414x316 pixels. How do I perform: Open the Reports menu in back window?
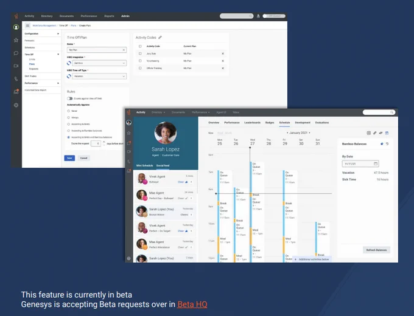tap(109, 16)
